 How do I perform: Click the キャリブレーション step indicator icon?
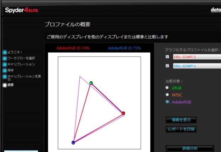point(5,64)
